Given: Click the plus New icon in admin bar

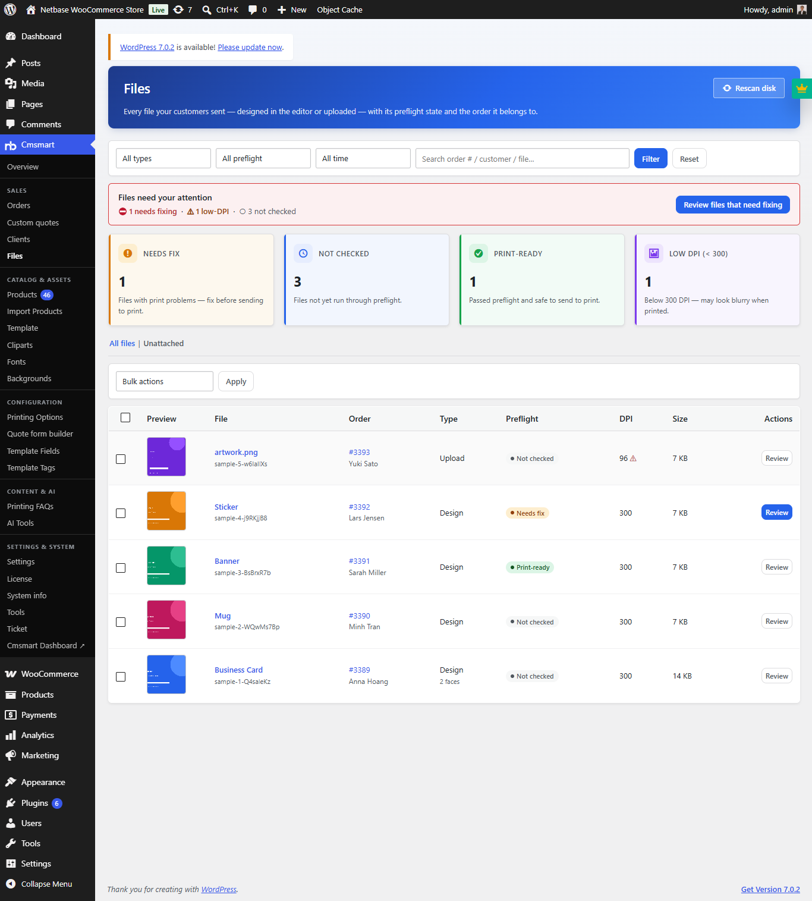Looking at the screenshot, I should click(282, 10).
